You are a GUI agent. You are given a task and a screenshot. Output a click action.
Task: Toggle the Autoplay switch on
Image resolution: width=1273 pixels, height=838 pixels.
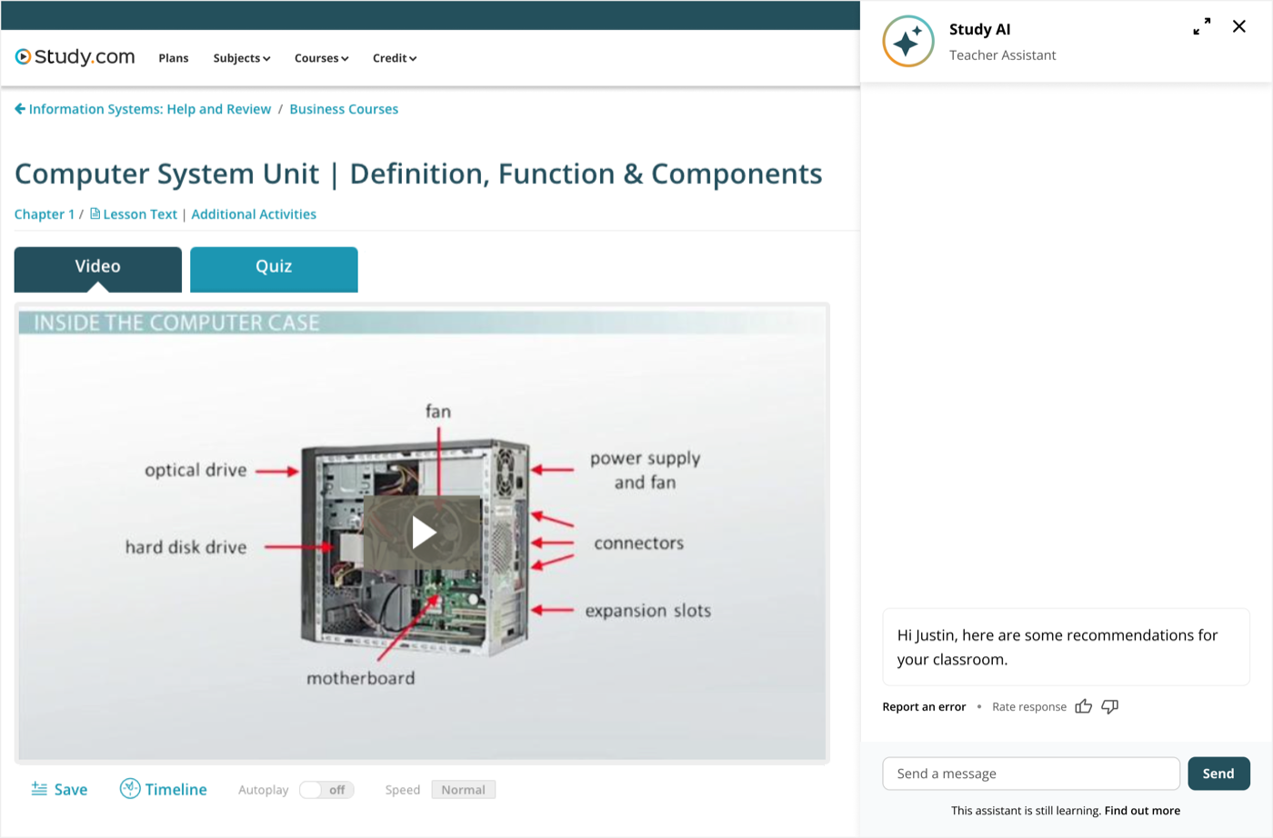[x=326, y=790]
